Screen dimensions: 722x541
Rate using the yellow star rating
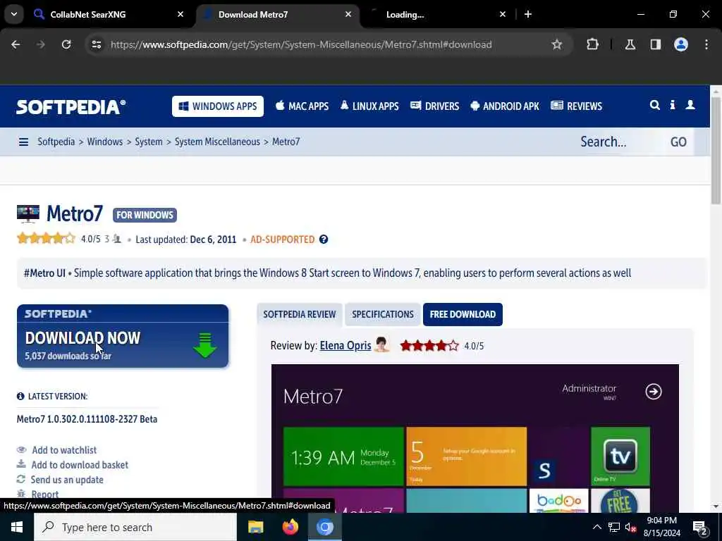[46, 239]
